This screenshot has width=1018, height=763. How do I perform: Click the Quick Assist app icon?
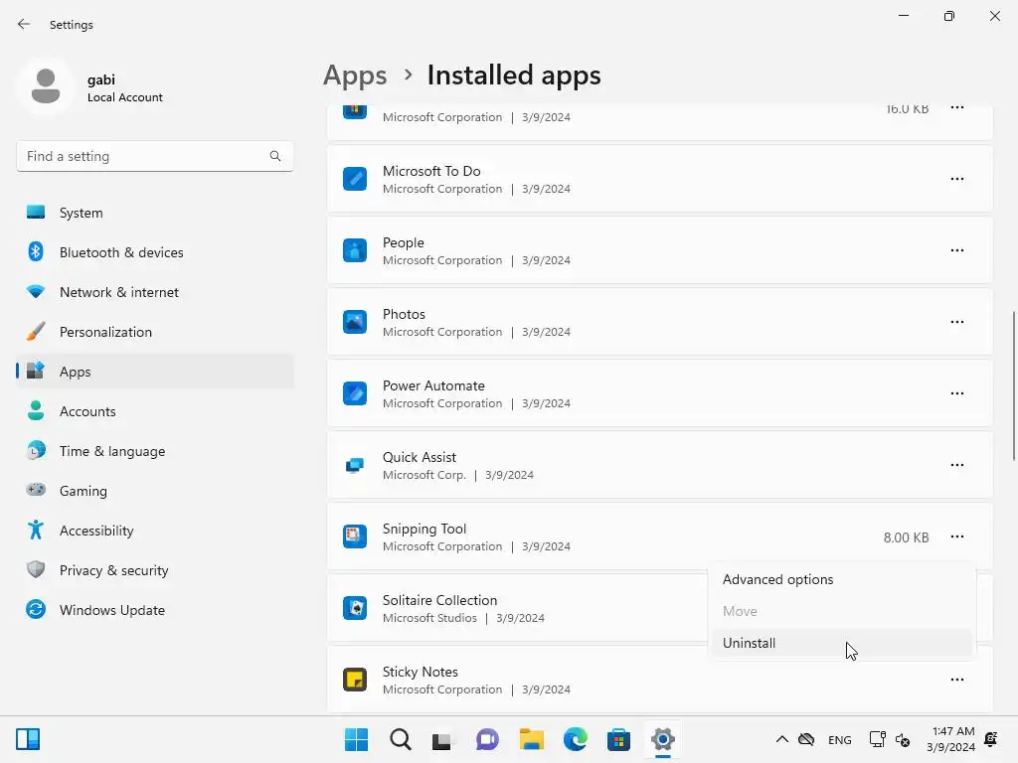point(355,465)
